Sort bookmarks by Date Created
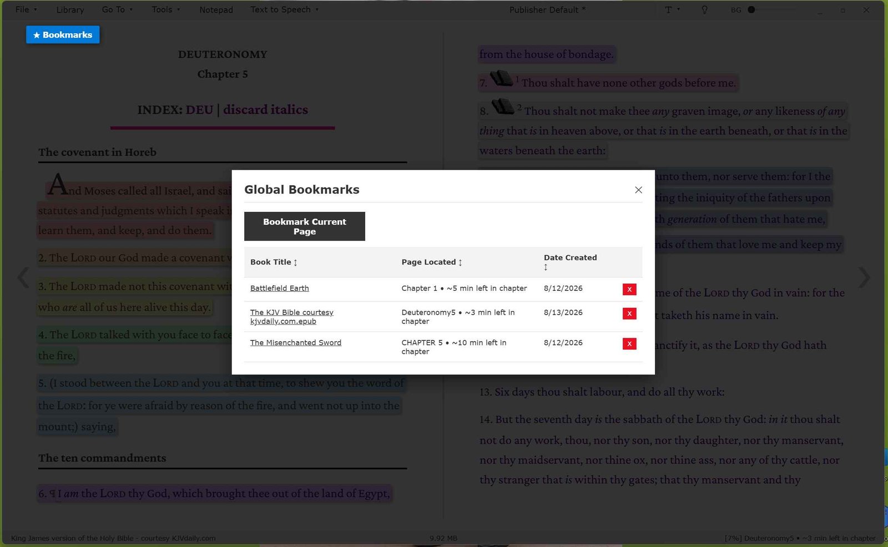888x547 pixels. [570, 262]
